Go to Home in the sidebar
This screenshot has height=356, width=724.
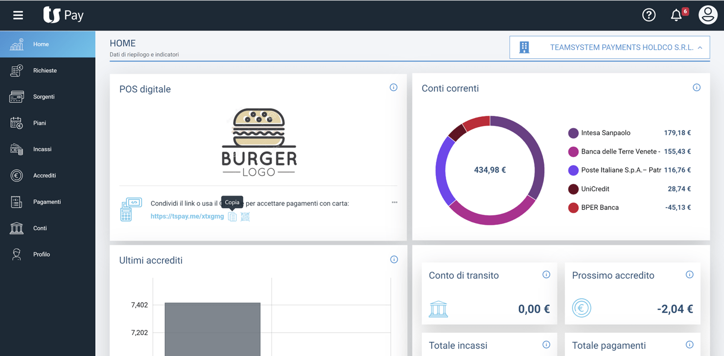[47, 44]
